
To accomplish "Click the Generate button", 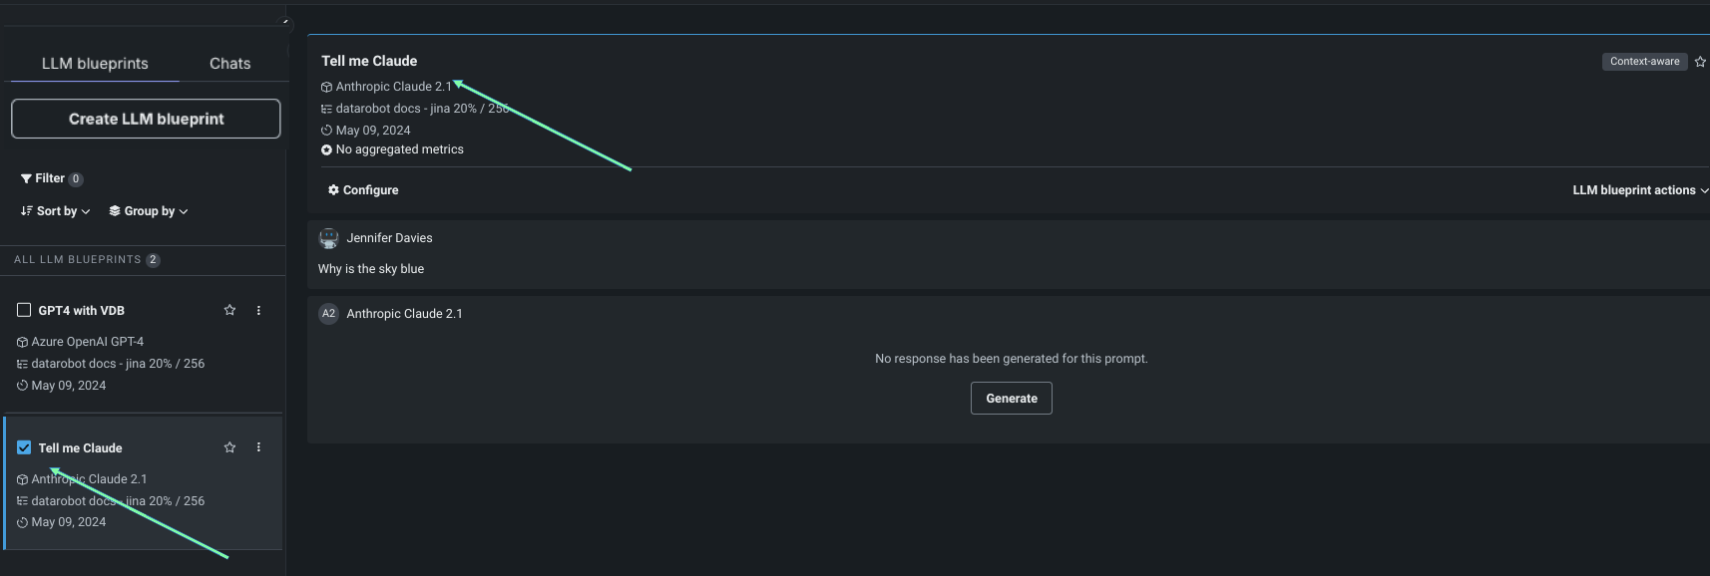I will click(1012, 399).
